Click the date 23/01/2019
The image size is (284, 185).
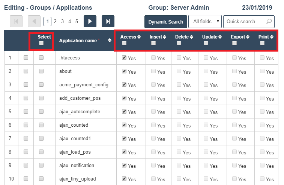(257, 7)
